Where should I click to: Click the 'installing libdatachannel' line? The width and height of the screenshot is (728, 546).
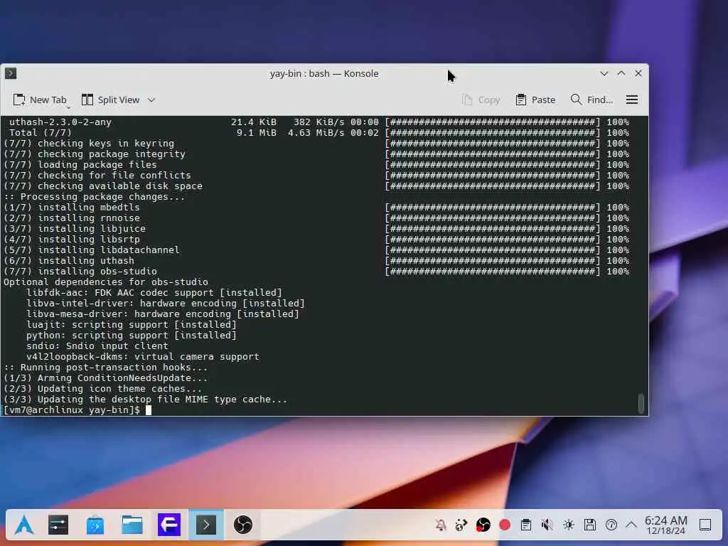click(92, 250)
